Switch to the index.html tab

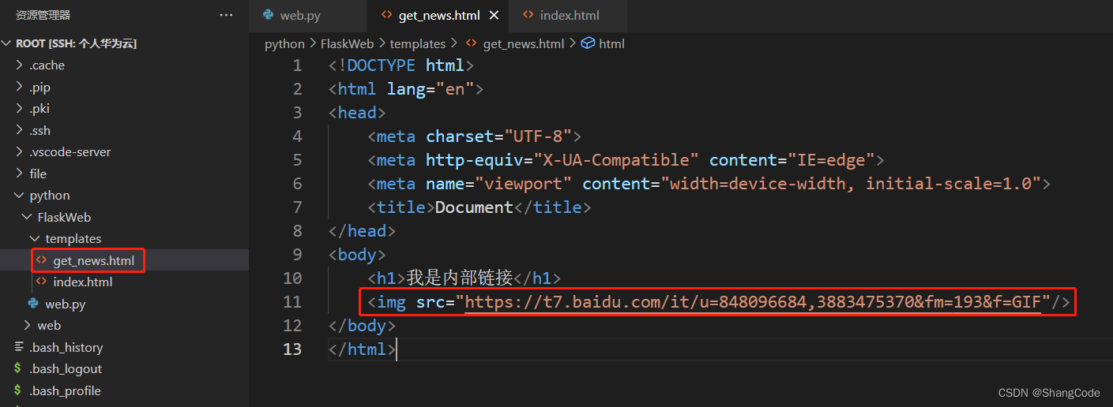568,15
